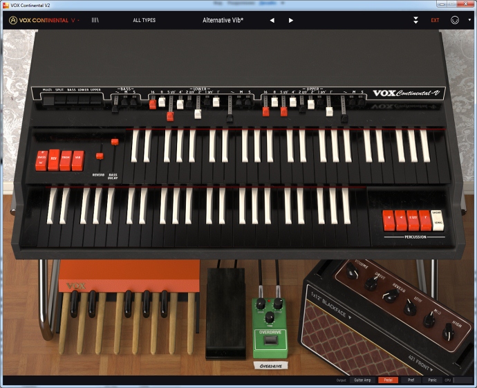Toggle the red TREM rocker switch
Screen dimensions: 477x388
click(x=66, y=160)
